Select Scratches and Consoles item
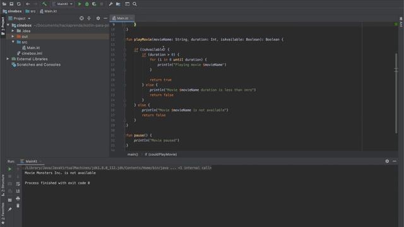Screen dimensions: 404x227 pos(36,64)
